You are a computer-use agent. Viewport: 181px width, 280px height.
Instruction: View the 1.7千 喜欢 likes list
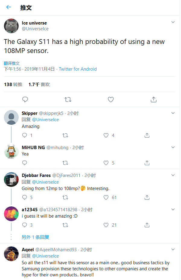click(x=39, y=85)
